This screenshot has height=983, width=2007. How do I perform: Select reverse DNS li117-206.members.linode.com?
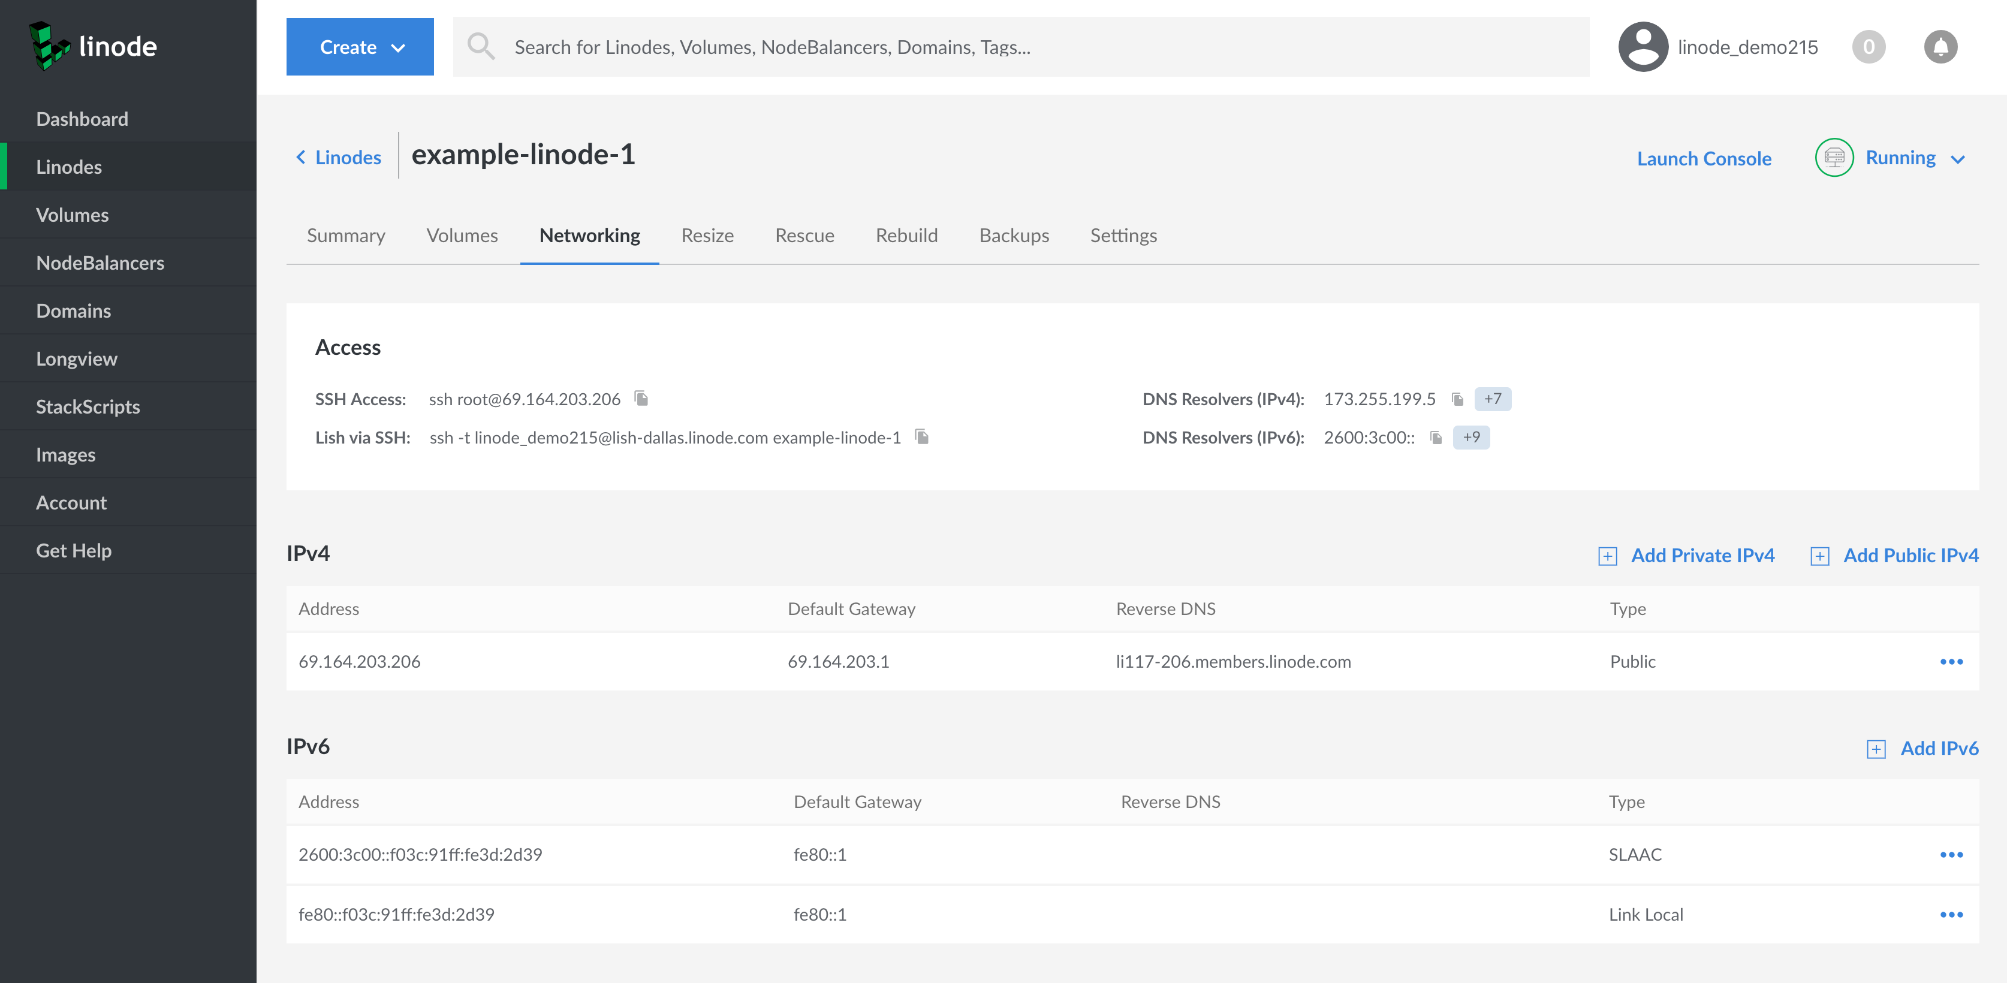point(1232,661)
